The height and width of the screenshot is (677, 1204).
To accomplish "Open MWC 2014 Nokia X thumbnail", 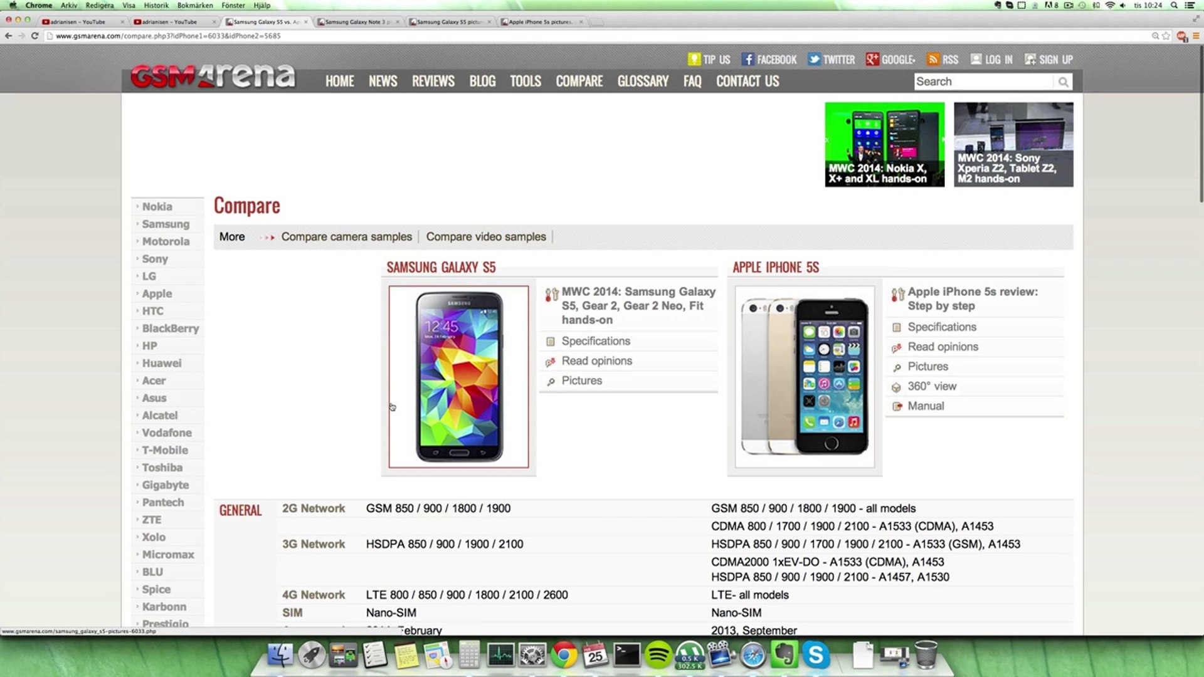I will (x=884, y=144).
